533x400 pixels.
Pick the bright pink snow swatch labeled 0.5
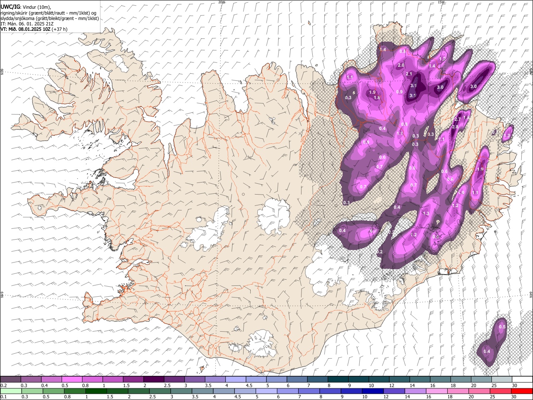tap(72, 379)
